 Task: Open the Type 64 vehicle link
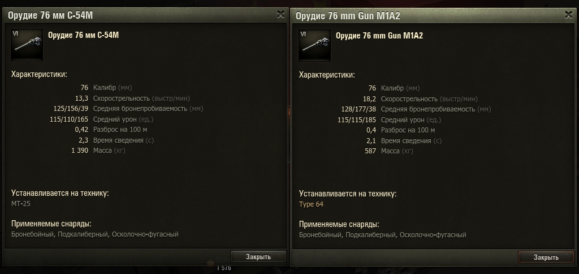click(x=312, y=204)
